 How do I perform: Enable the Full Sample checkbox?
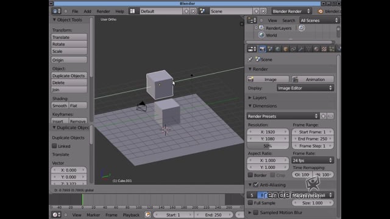tap(250, 203)
